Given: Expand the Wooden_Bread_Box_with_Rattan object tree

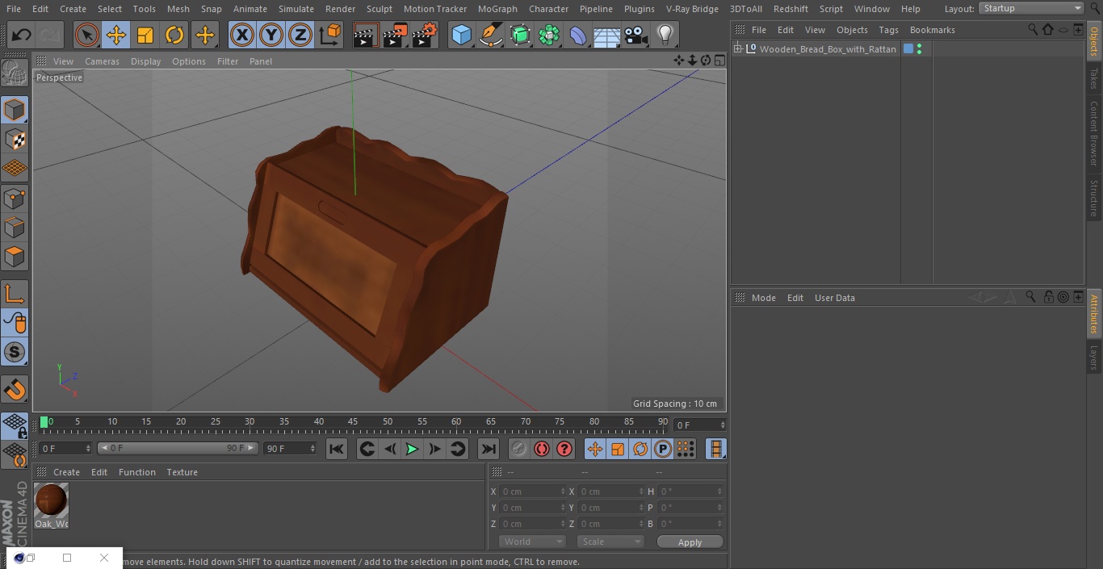Looking at the screenshot, I should coord(737,49).
